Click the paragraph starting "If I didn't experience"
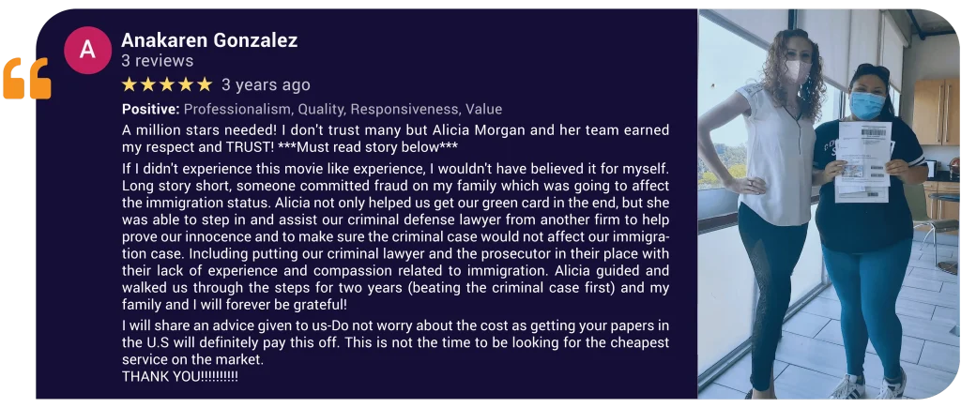The width and height of the screenshot is (961, 408). [x=395, y=236]
